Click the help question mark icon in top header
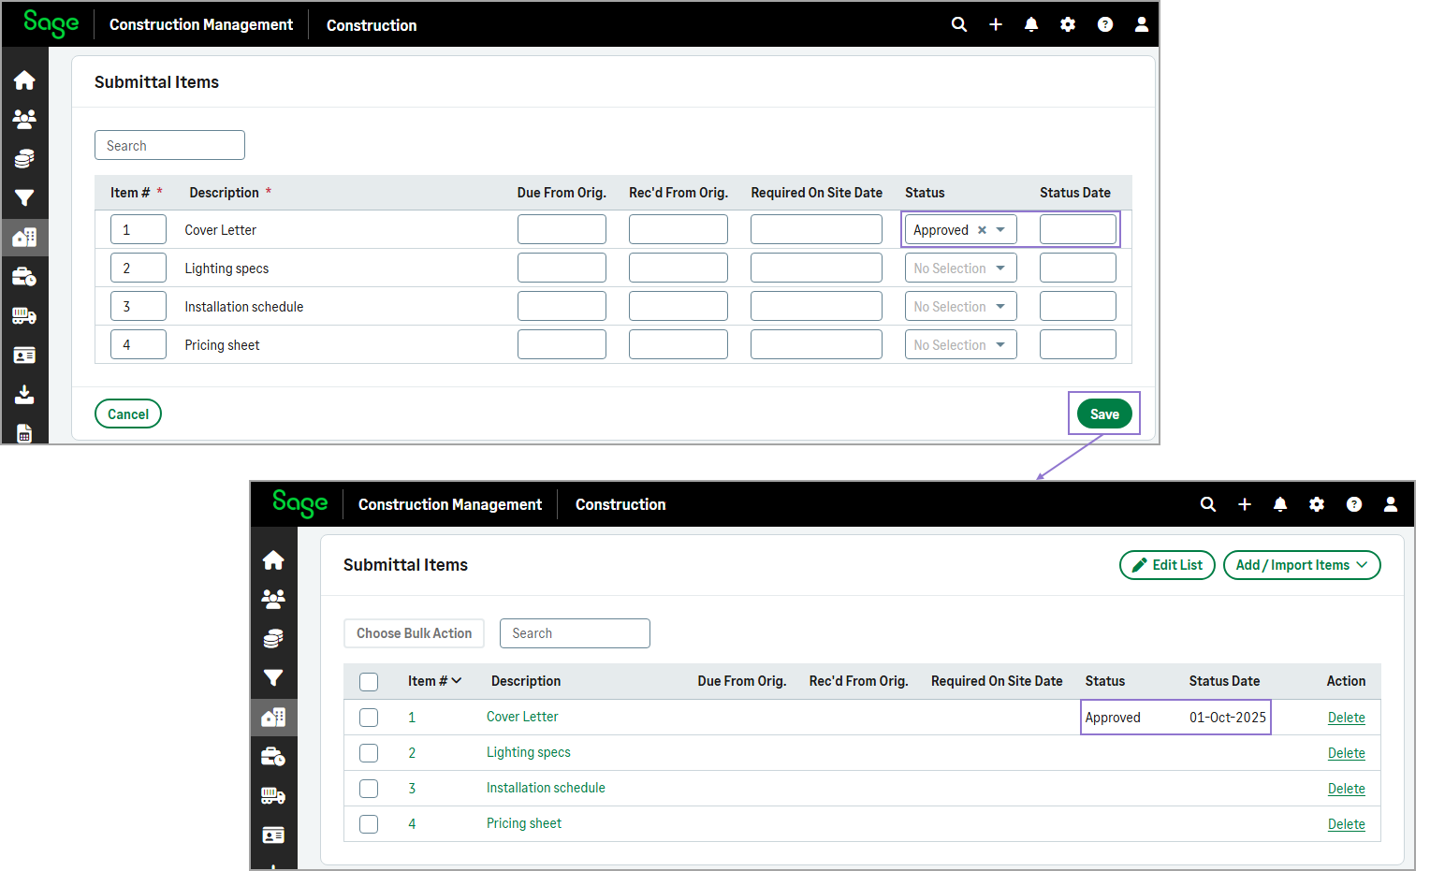Screen dimensions: 1430x871 1105,24
